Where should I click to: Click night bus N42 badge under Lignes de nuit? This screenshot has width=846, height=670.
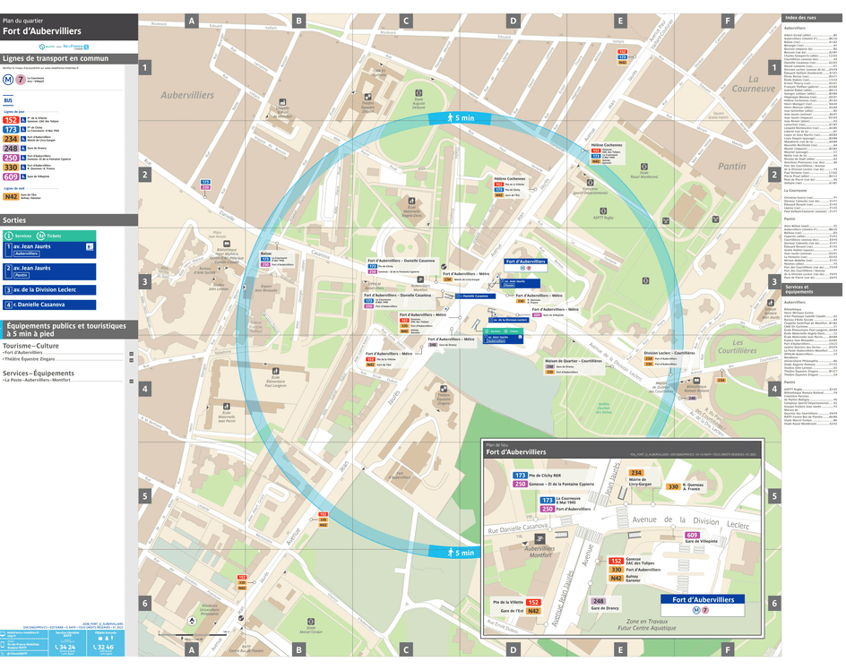11,196
